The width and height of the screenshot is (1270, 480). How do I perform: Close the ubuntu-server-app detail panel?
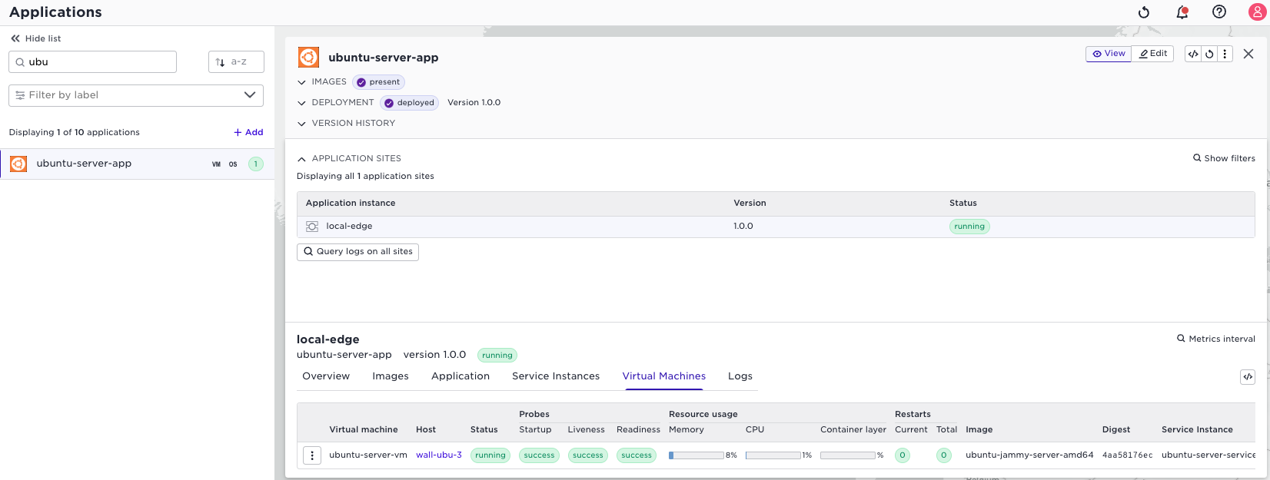click(1248, 54)
